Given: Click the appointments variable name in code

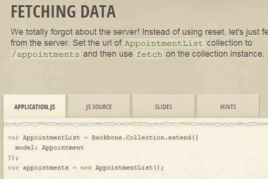Looking at the screenshot, I should click(x=46, y=168).
